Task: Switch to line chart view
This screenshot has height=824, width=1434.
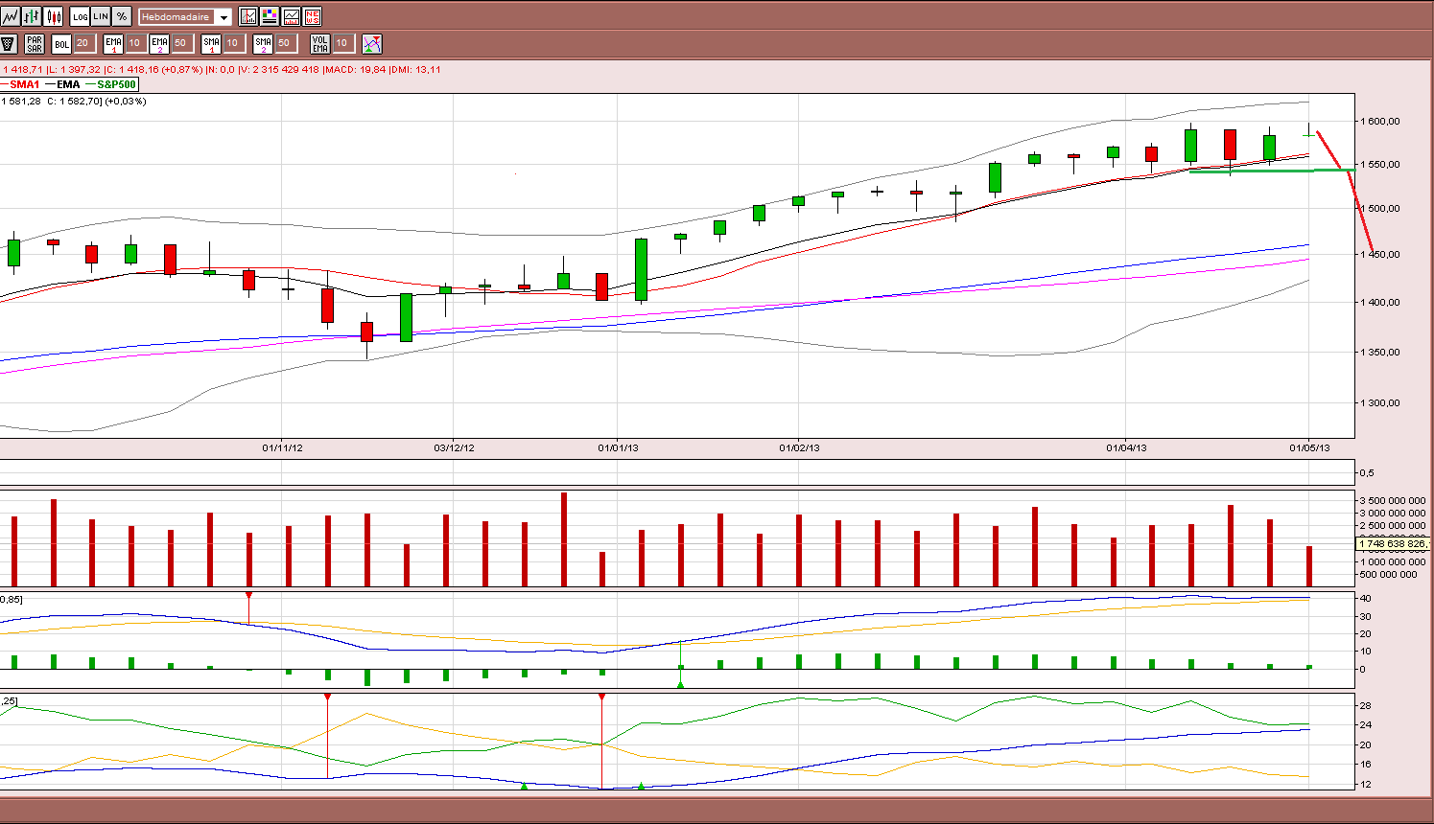Action: (x=10, y=16)
